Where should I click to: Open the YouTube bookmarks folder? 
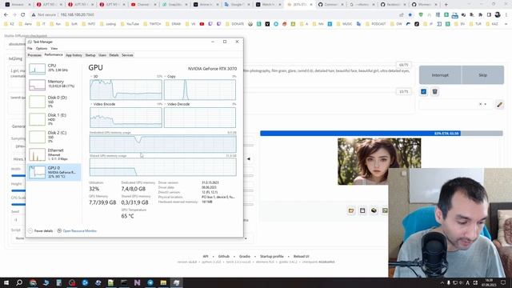click(x=130, y=24)
